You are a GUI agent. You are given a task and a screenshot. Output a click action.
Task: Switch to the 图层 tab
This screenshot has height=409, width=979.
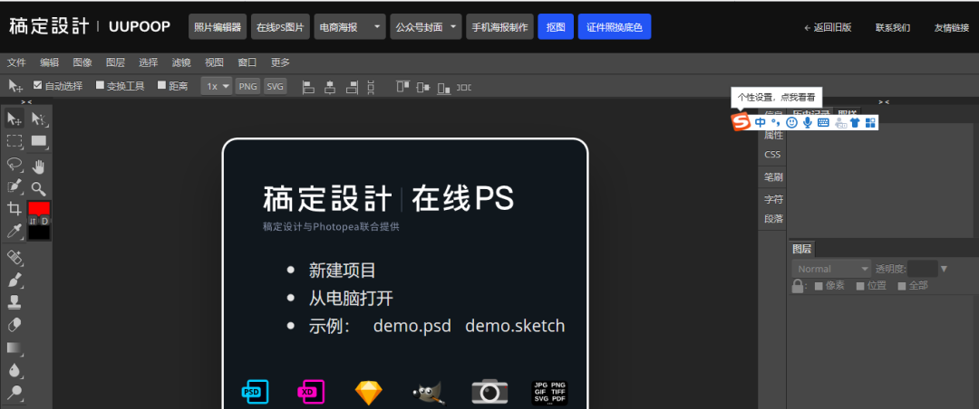(x=802, y=249)
